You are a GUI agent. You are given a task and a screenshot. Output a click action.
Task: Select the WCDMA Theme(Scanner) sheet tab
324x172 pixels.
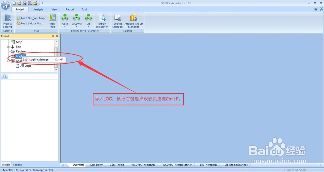point(177,165)
